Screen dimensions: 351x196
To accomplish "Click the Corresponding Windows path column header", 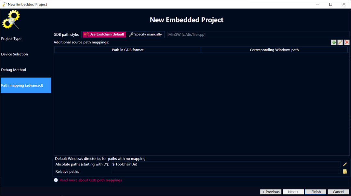I will (x=274, y=50).
